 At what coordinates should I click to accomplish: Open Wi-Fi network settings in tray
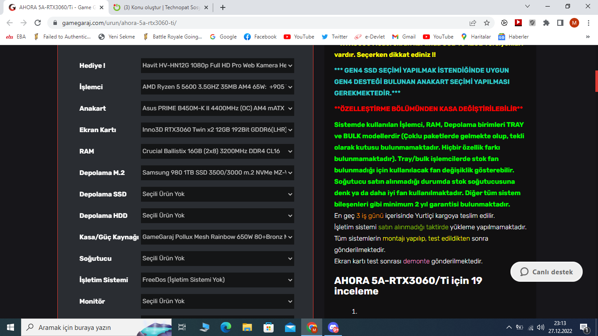[x=531, y=327]
